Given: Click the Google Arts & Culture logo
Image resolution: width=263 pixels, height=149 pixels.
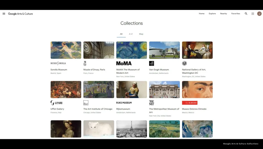Looking at the screenshot, I should click(21, 14).
